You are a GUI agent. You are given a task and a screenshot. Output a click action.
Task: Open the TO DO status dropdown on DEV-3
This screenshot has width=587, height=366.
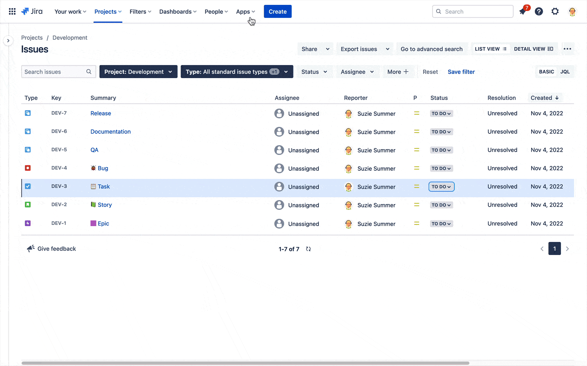pyautogui.click(x=441, y=186)
